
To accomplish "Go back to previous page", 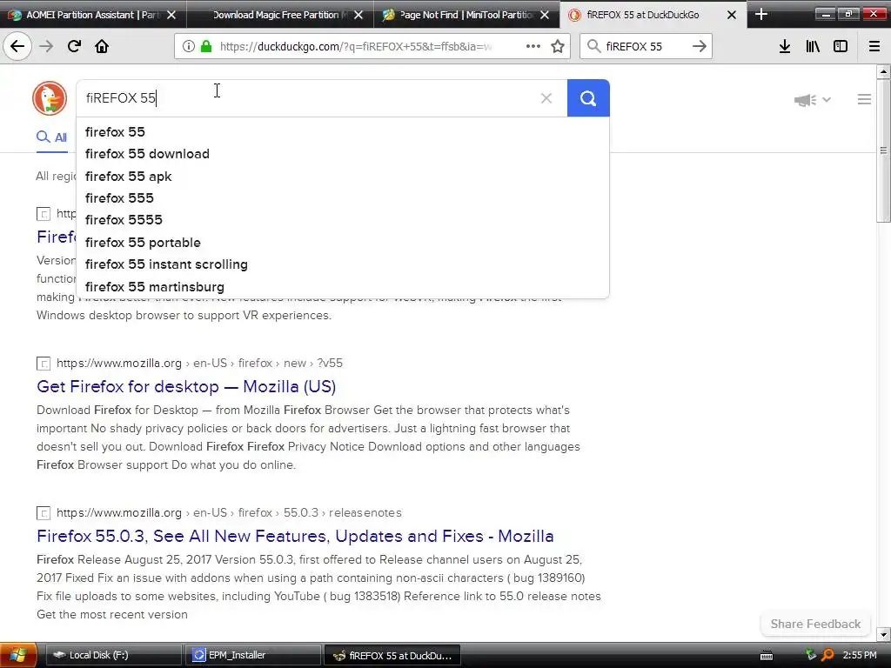I will coord(17,46).
